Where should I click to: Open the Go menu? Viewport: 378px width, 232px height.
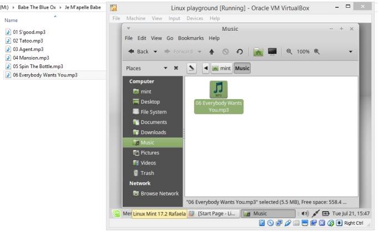[x=170, y=38]
